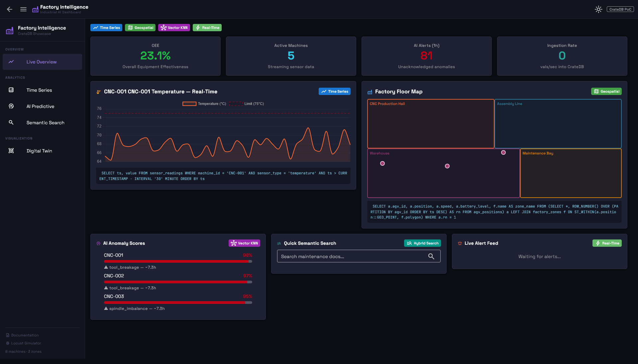Image resolution: width=638 pixels, height=364 pixels.
Task: Open Time Series in sidebar
Action: [42, 90]
